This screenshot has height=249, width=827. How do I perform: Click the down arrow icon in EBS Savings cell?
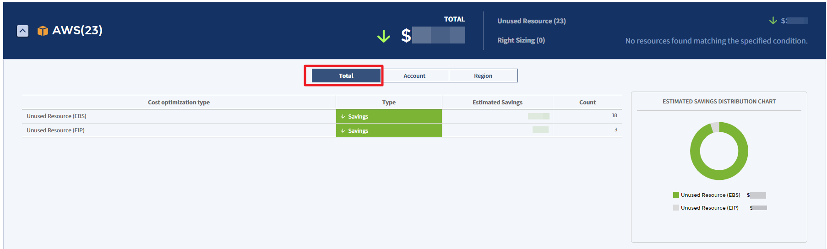[343, 117]
